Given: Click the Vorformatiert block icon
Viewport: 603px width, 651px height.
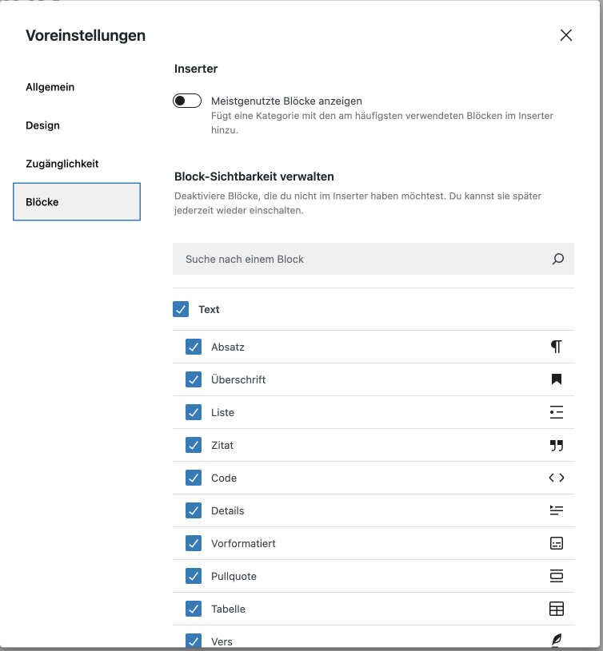Looking at the screenshot, I should point(557,543).
